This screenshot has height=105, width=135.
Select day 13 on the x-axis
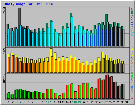pos(55,102)
